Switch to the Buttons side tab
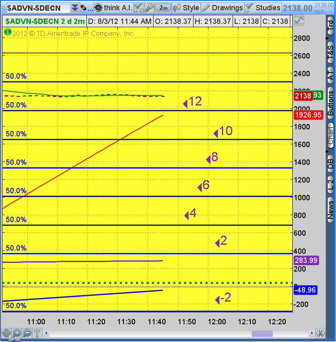 331,103
